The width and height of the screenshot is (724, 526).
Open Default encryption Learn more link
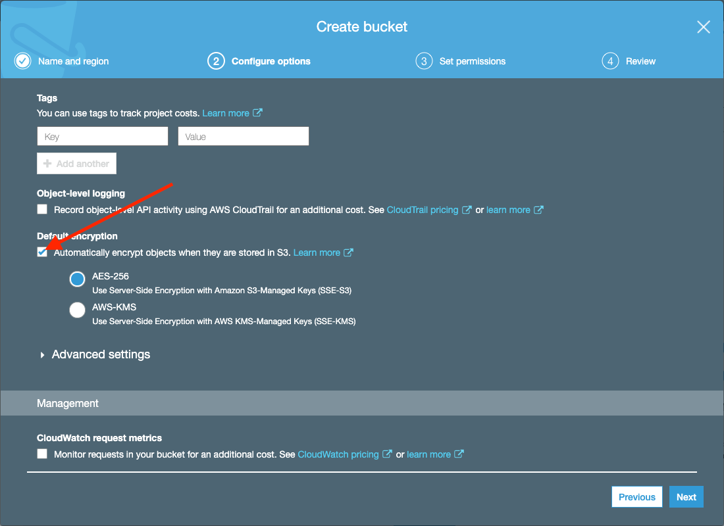click(x=317, y=253)
